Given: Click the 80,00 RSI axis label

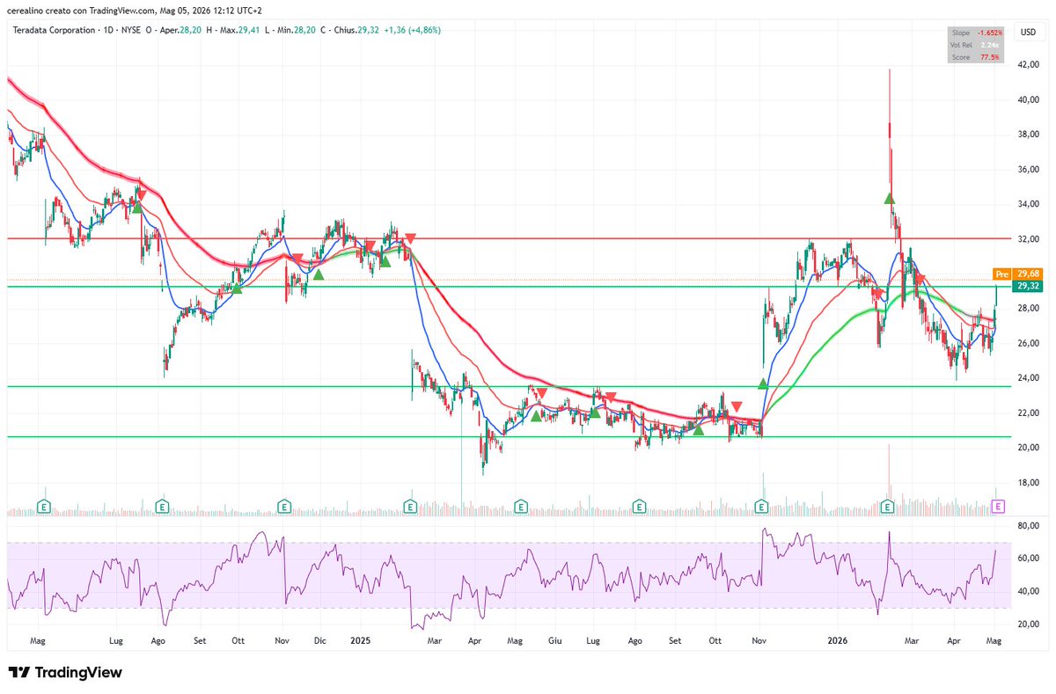Looking at the screenshot, I should (1028, 525).
